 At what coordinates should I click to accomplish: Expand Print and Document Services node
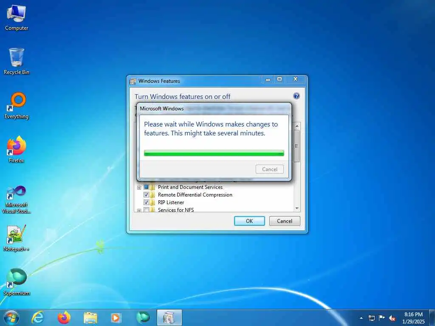[x=139, y=188]
